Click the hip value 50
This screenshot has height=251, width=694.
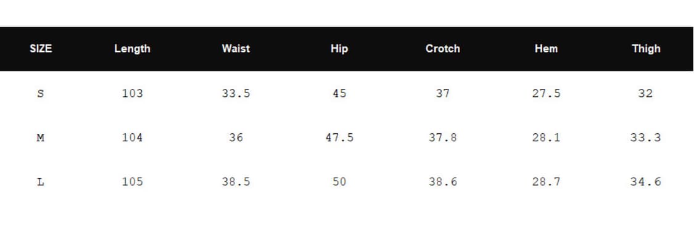(339, 182)
